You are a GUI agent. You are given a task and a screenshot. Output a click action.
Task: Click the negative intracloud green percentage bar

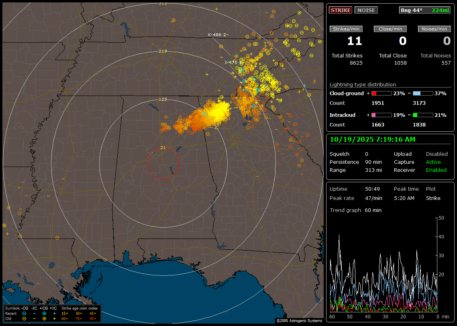click(423, 115)
